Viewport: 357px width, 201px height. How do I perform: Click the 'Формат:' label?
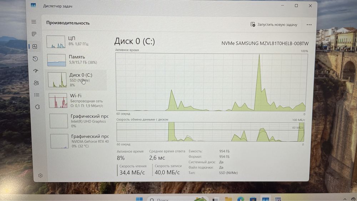195,157
